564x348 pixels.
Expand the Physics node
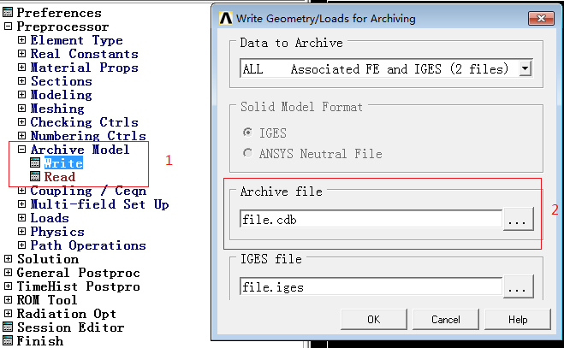[x=22, y=231]
